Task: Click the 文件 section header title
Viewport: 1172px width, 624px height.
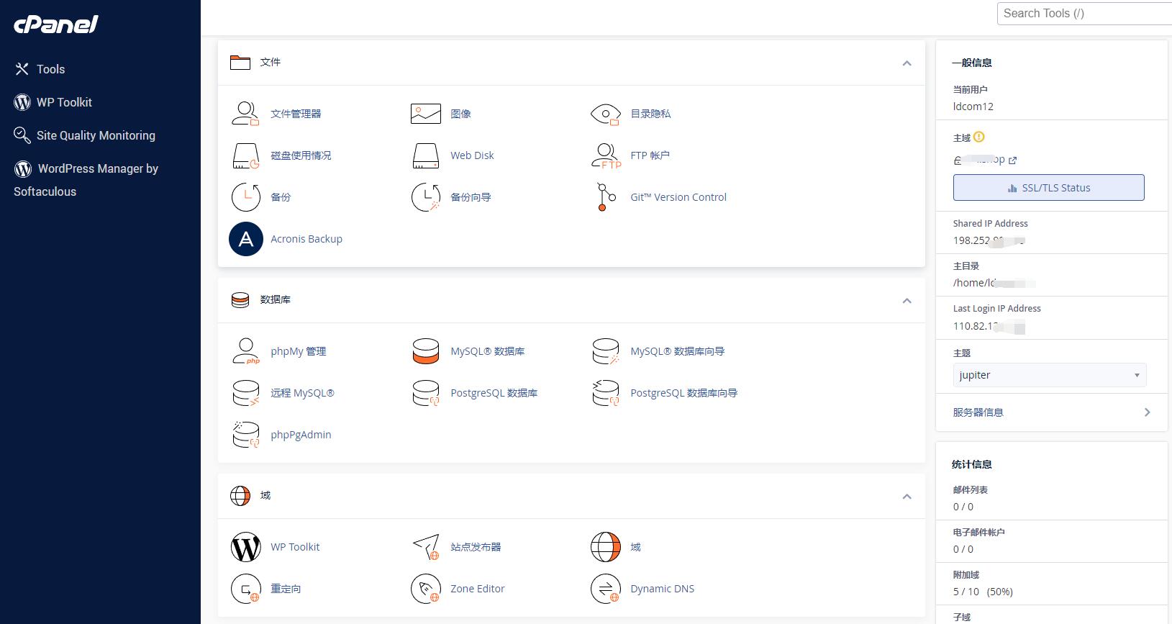Action: click(271, 63)
